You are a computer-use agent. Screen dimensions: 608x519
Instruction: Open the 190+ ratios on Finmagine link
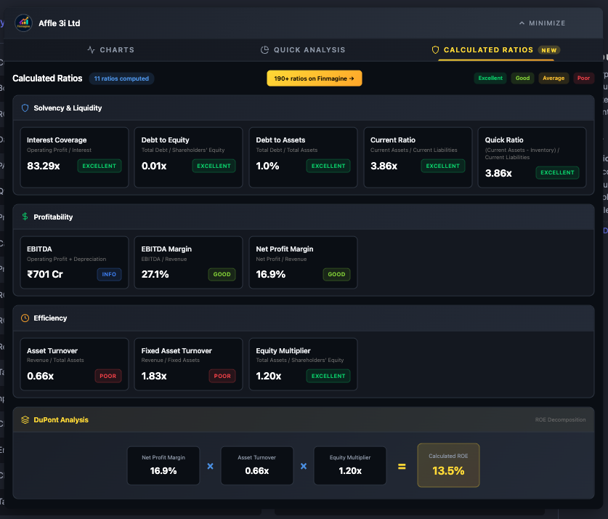click(314, 78)
